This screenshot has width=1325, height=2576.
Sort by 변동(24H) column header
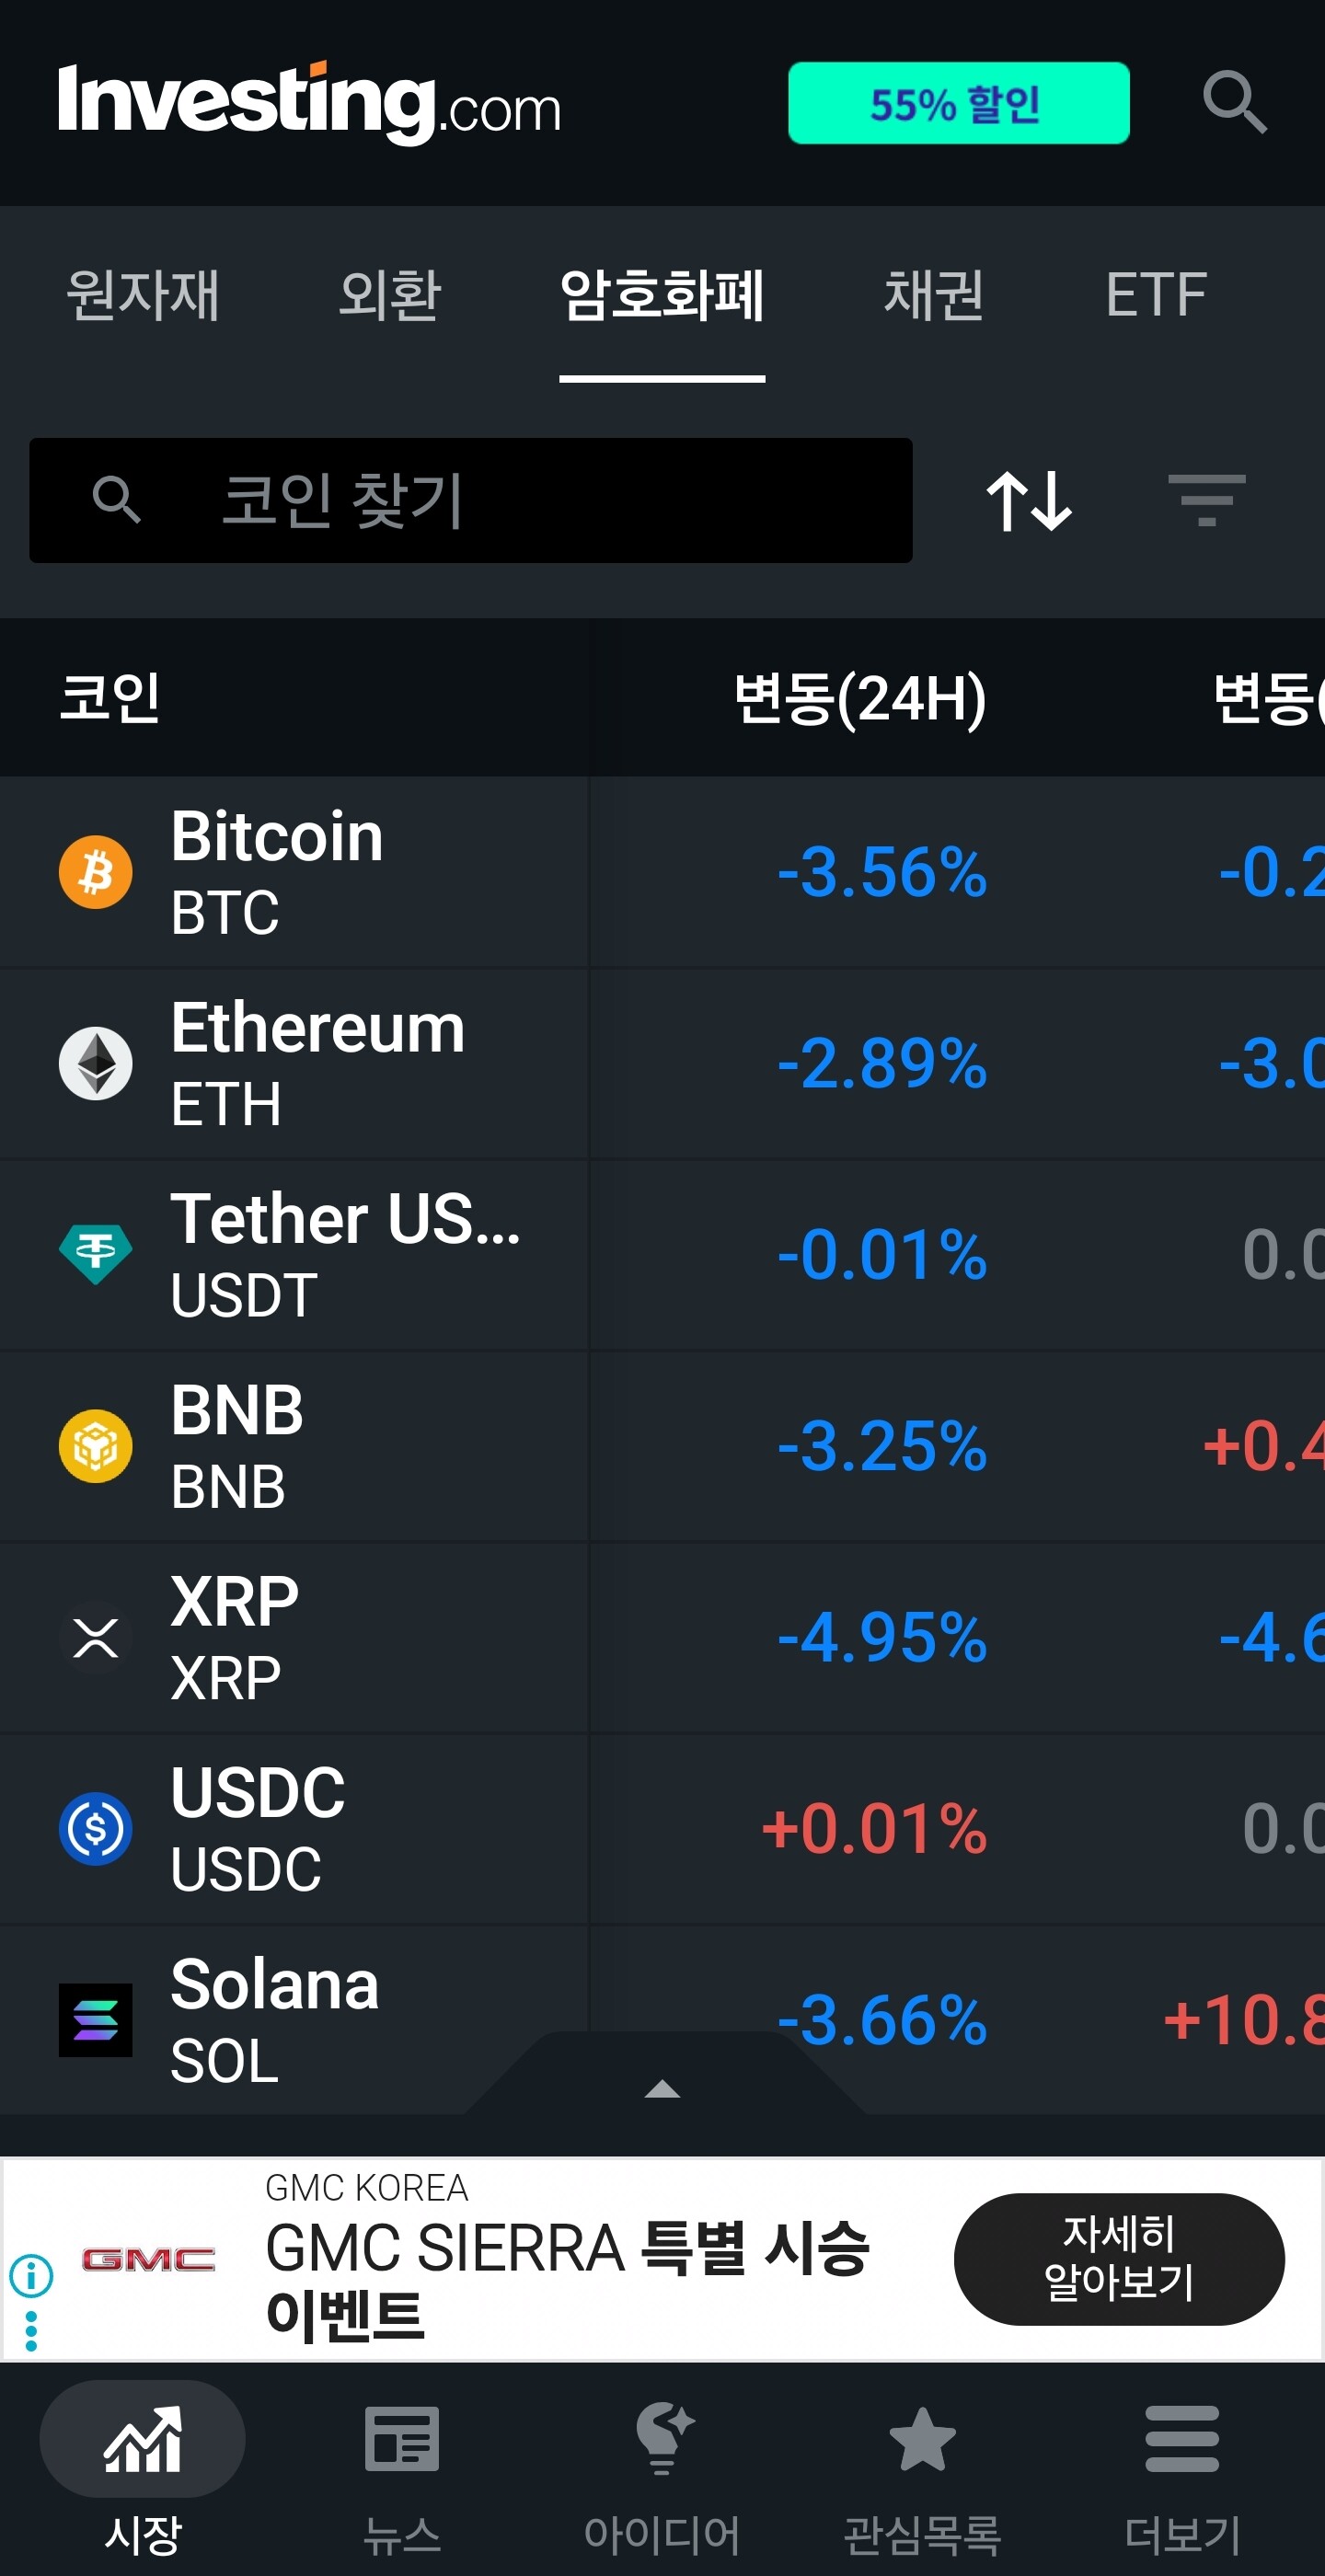pyautogui.click(x=860, y=697)
